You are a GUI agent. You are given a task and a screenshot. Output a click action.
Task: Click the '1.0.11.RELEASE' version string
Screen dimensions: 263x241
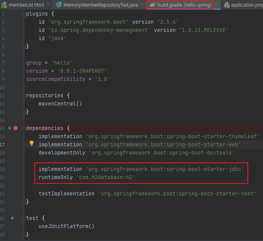204,30
